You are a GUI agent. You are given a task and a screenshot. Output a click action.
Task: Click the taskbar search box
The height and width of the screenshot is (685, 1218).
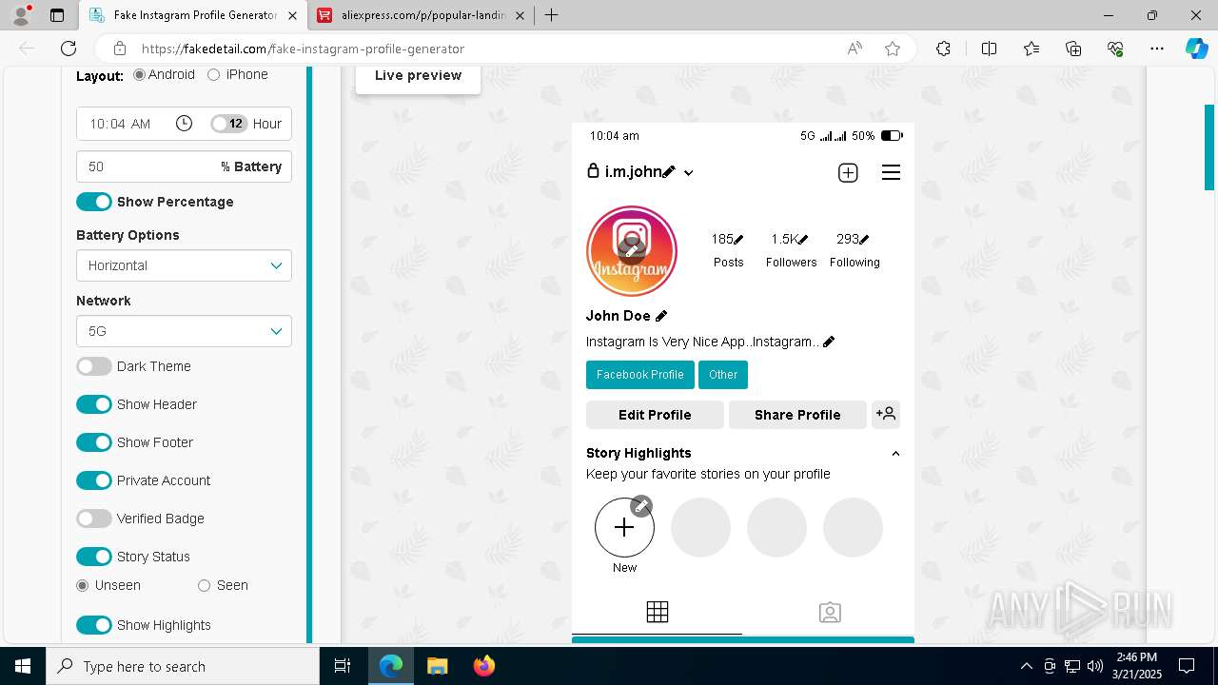pyautogui.click(x=183, y=666)
